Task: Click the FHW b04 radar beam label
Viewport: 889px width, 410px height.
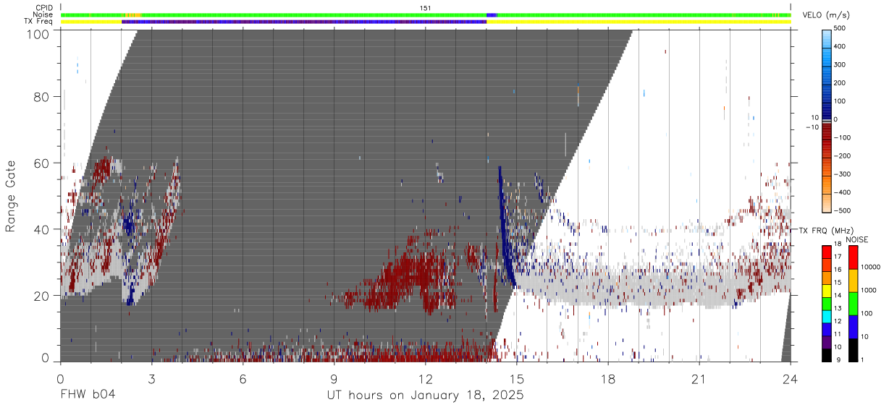Action: (x=87, y=396)
